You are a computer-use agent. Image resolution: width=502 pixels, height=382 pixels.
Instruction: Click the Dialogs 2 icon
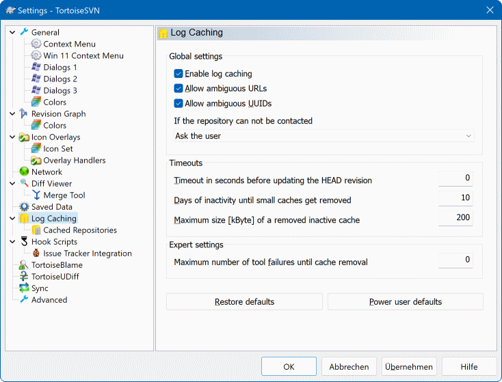tap(36, 79)
